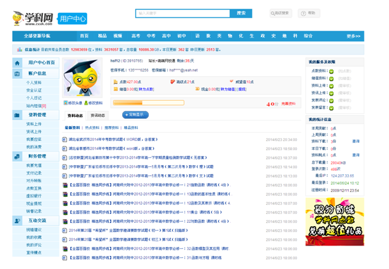Collapse the 资料管理 sidebar section

tap(37, 115)
